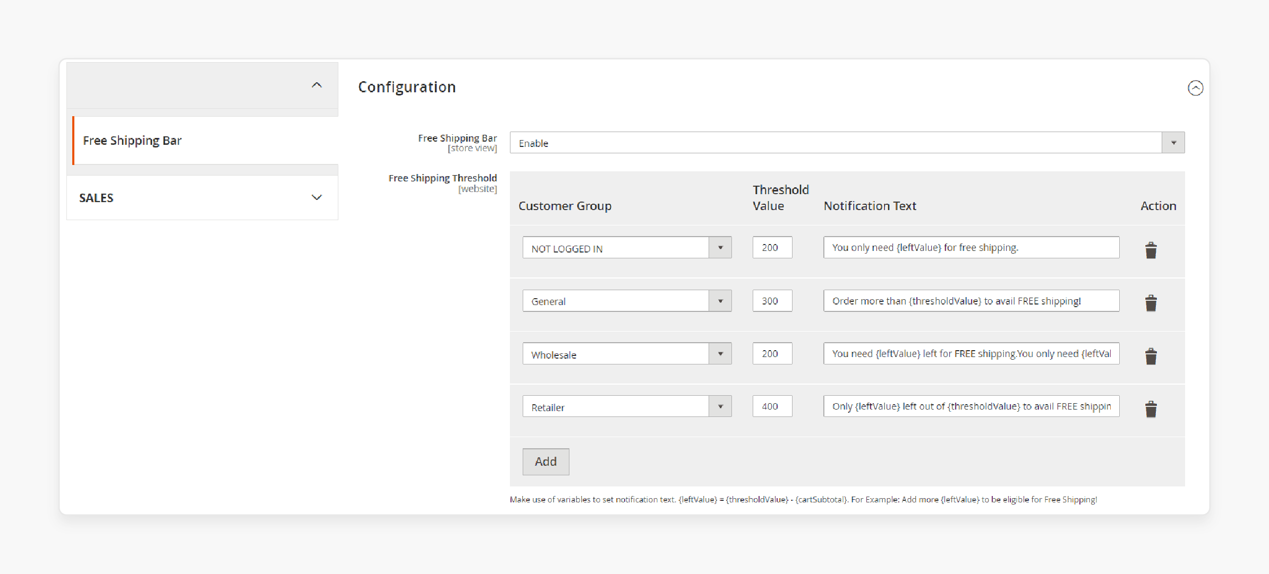Expand the SALES sidebar section
The image size is (1269, 574).
pyautogui.click(x=202, y=197)
